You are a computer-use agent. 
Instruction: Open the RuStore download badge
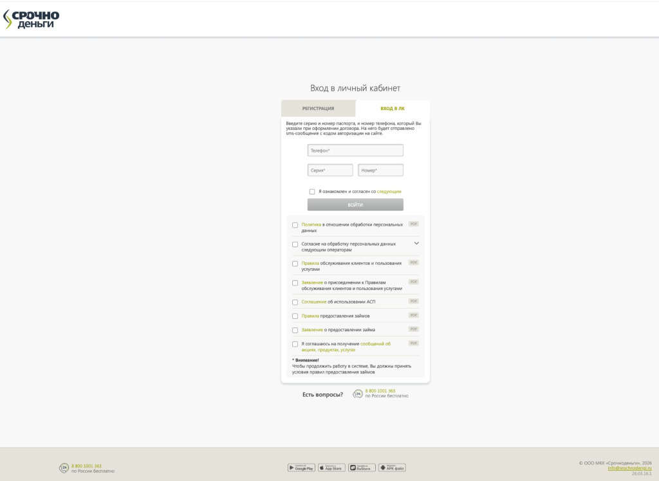[362, 467]
